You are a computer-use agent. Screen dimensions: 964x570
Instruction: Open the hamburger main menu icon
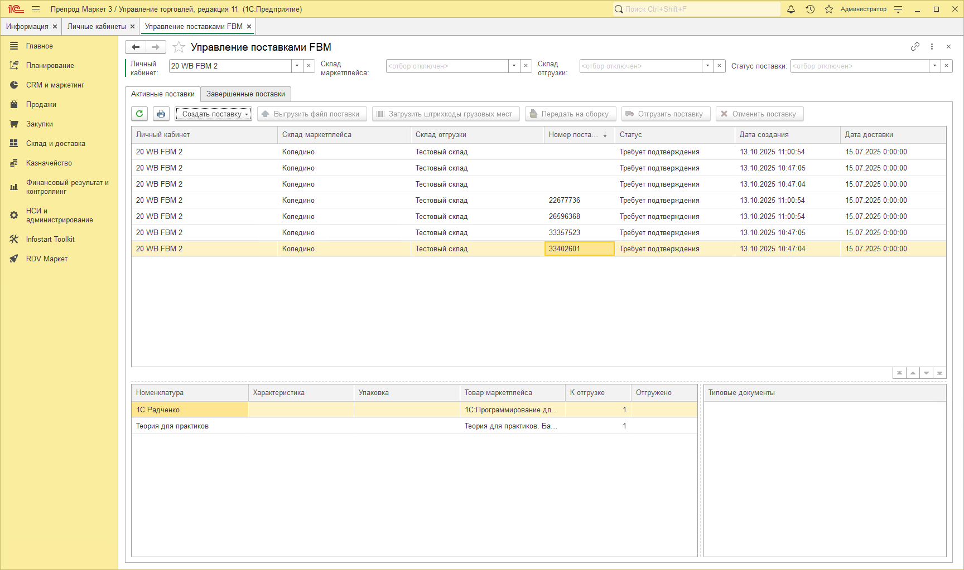36,9
